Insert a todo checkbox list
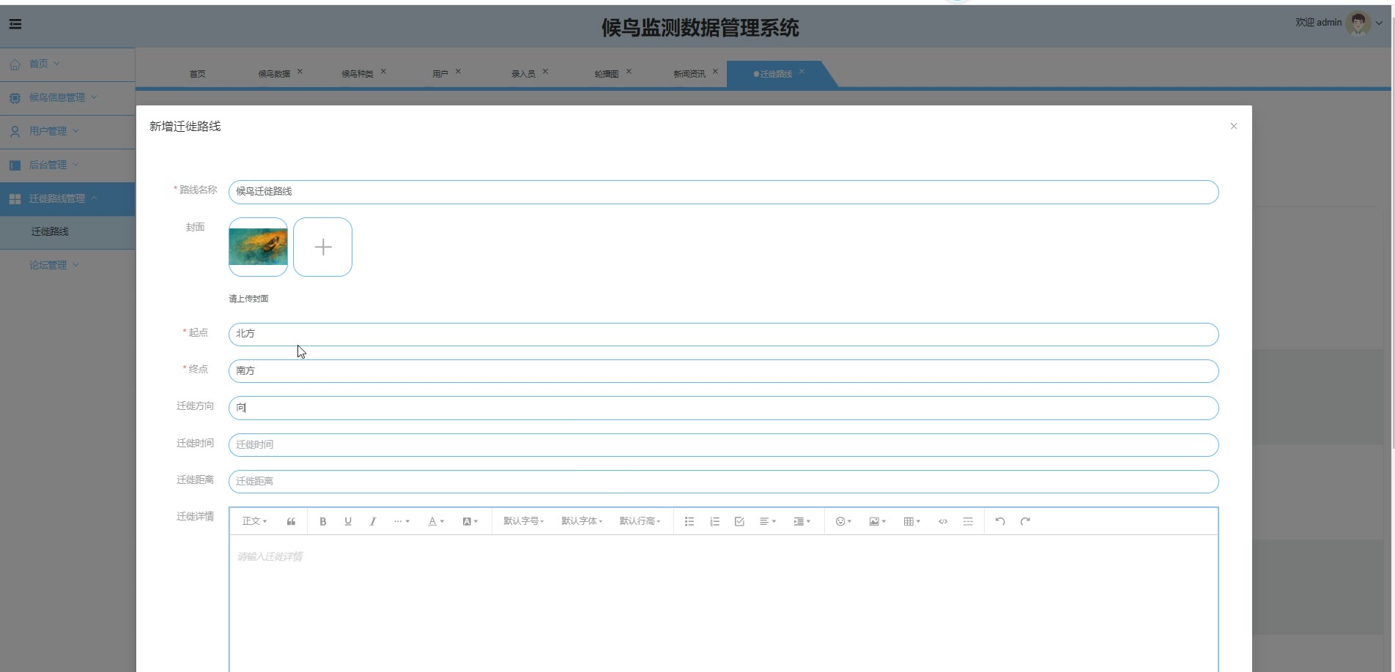This screenshot has width=1395, height=672. tap(739, 521)
